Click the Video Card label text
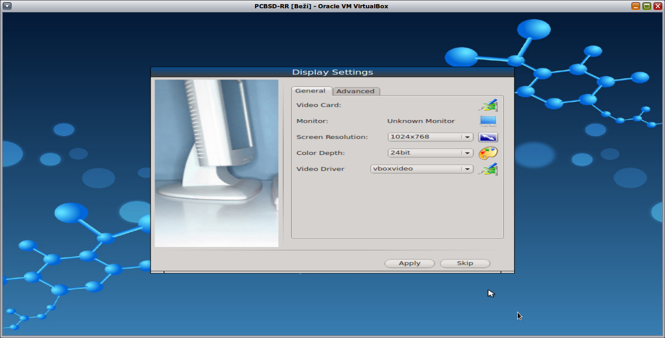The image size is (665, 338). coord(318,105)
